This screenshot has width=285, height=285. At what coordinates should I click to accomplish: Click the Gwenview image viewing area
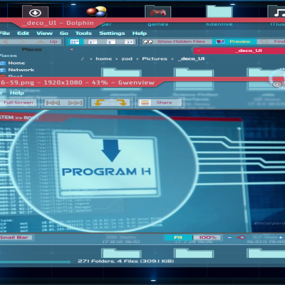[142, 171]
